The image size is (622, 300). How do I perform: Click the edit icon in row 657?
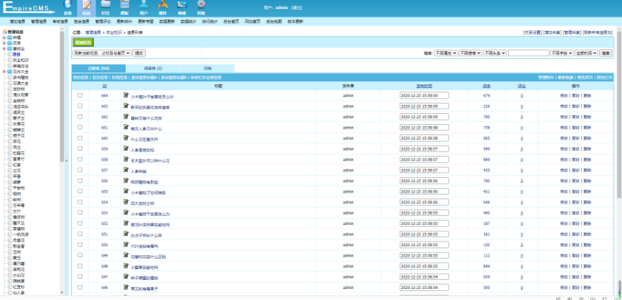pos(126,170)
